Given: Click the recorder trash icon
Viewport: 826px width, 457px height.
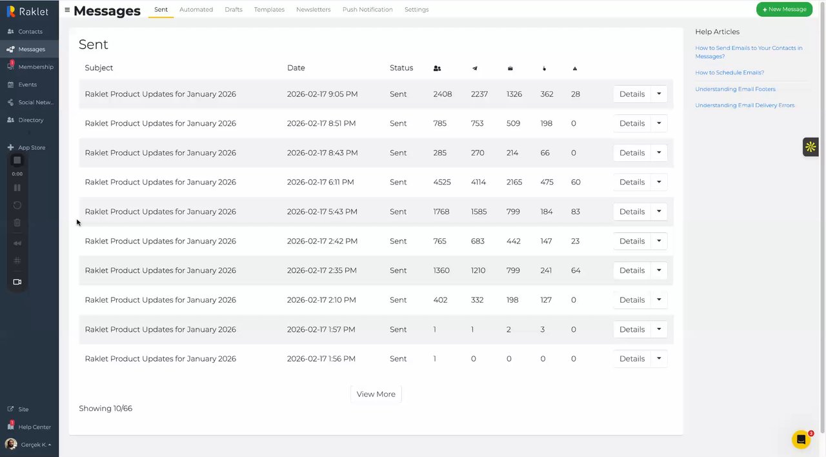Looking at the screenshot, I should pos(17,223).
